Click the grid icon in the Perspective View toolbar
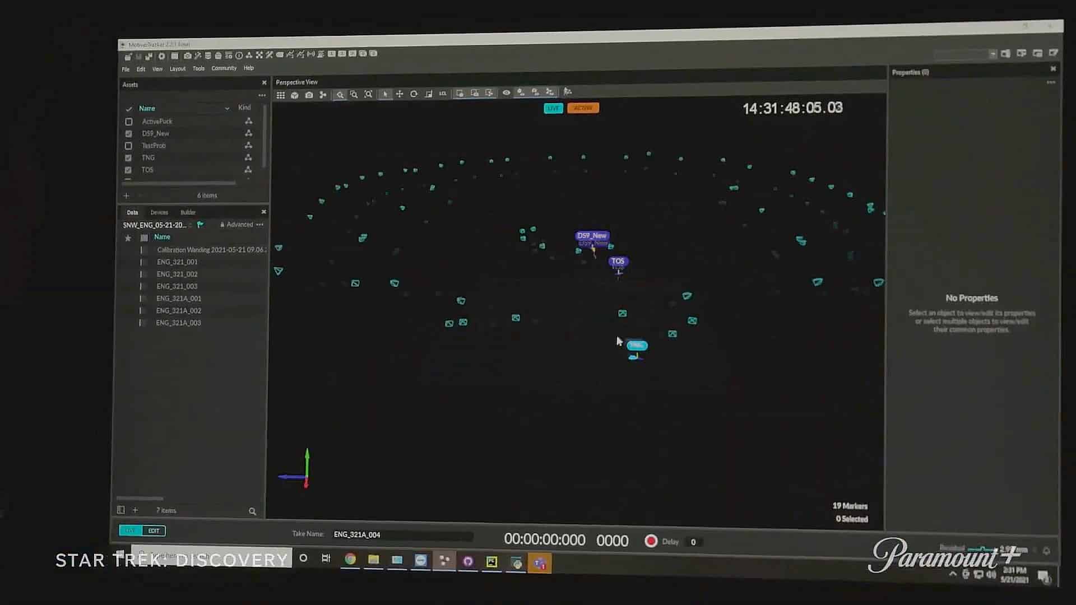1076x605 pixels. click(x=281, y=95)
